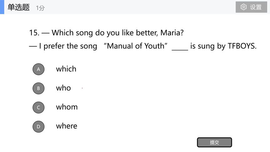The width and height of the screenshot is (270, 152).
Task: Choose the B option circle
Action: [x=38, y=88]
